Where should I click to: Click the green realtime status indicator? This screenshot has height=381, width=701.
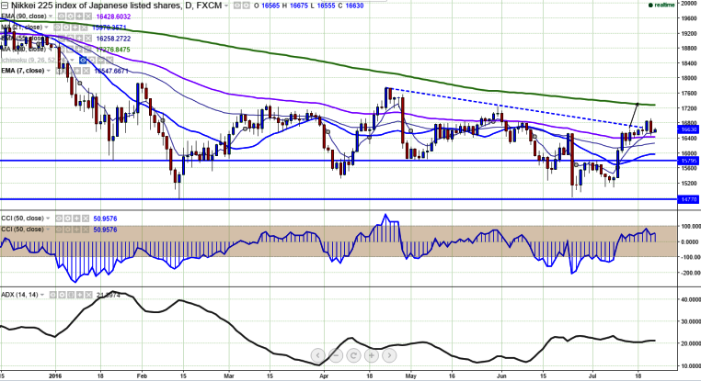coord(661,6)
